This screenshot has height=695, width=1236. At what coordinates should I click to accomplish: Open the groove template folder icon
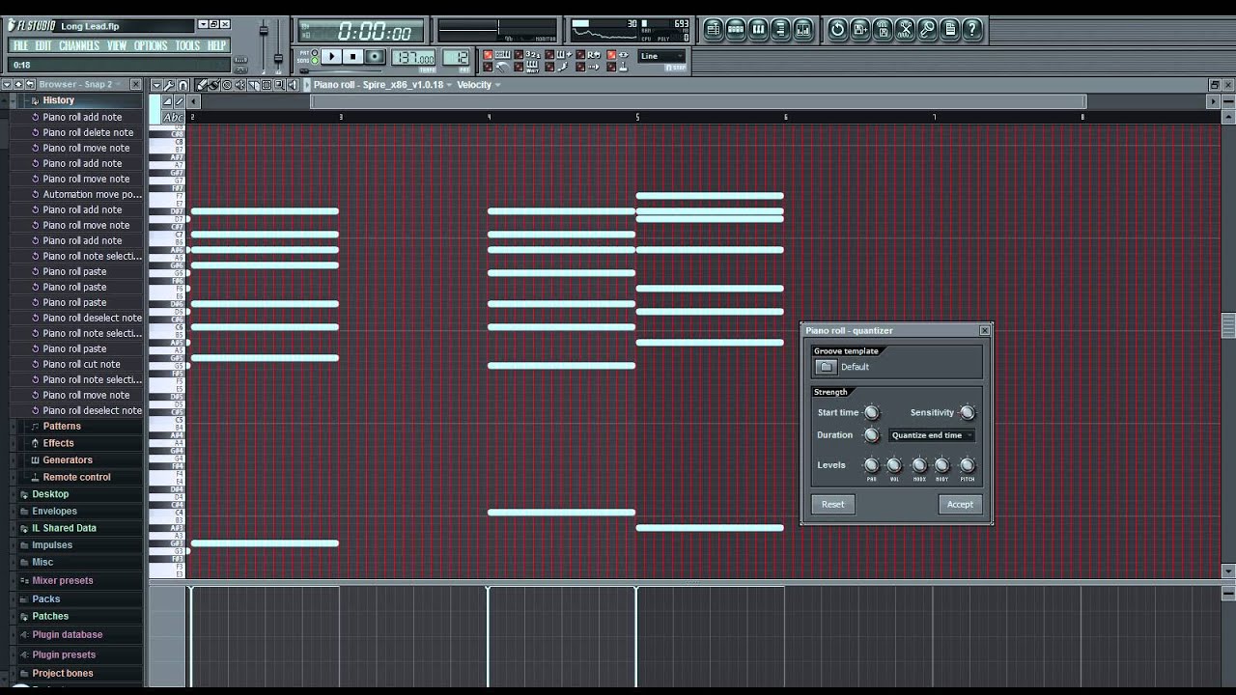click(826, 367)
